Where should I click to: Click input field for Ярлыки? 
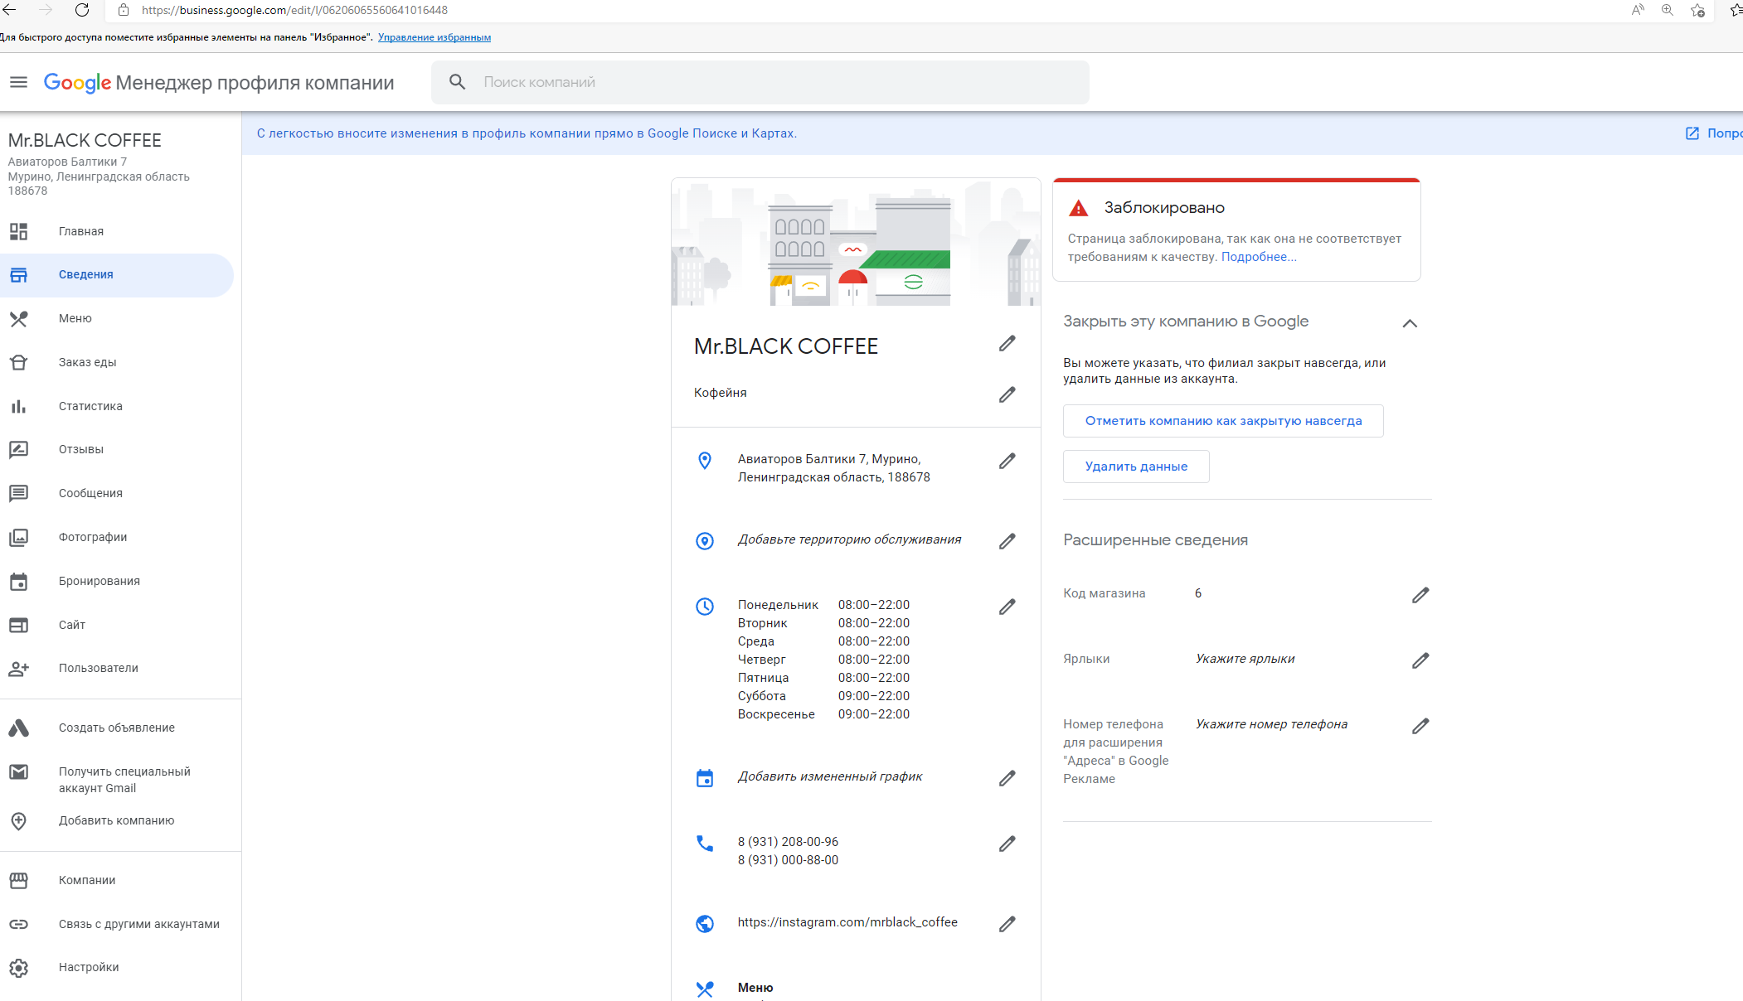point(1244,659)
